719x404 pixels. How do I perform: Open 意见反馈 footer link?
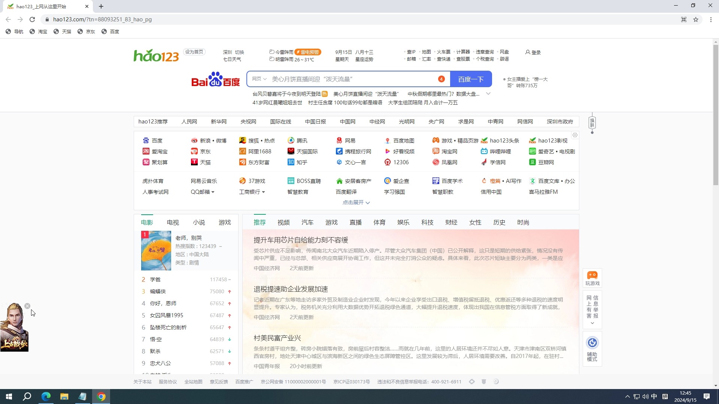click(219, 382)
